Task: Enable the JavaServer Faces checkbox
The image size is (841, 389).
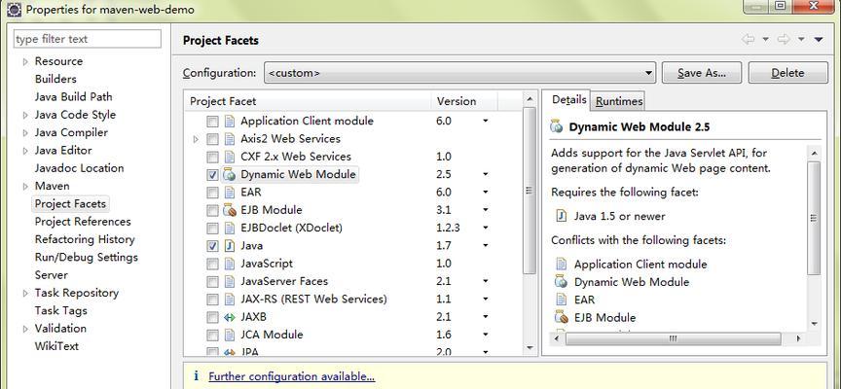Action: 212,281
